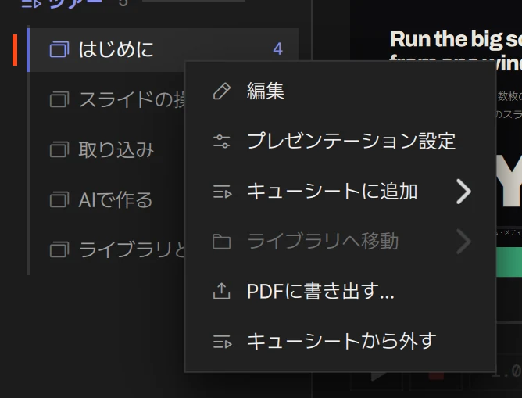This screenshot has width=522, height=398.
Task: Click the disabled ライブラリへ移動 entry
Action: 340,241
